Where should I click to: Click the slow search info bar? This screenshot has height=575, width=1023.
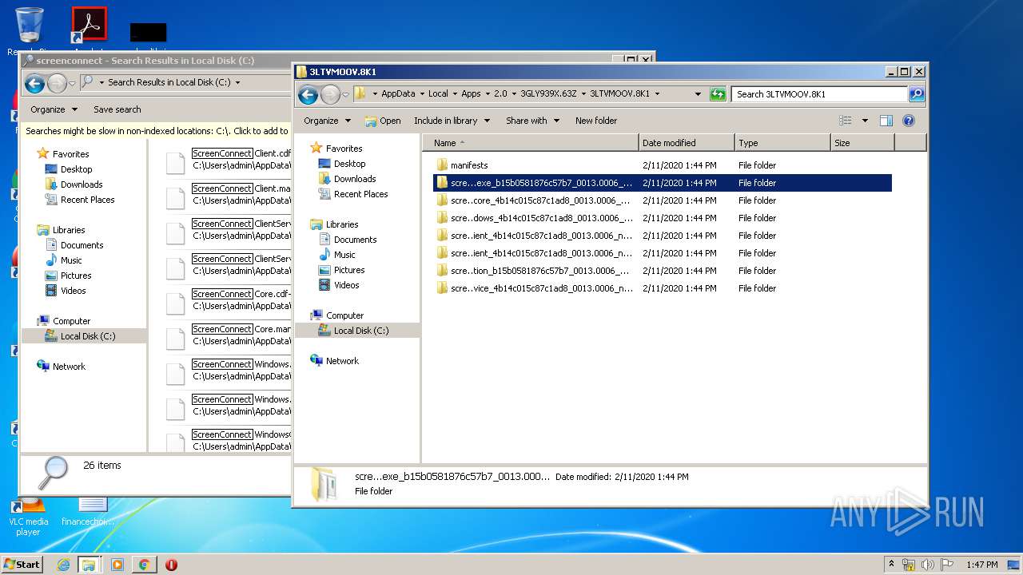[x=157, y=131]
